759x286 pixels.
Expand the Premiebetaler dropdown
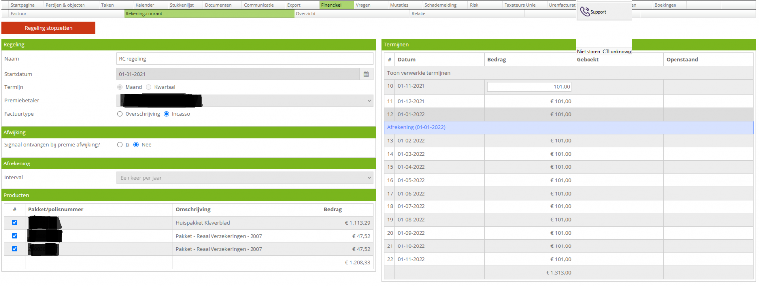[245, 101]
